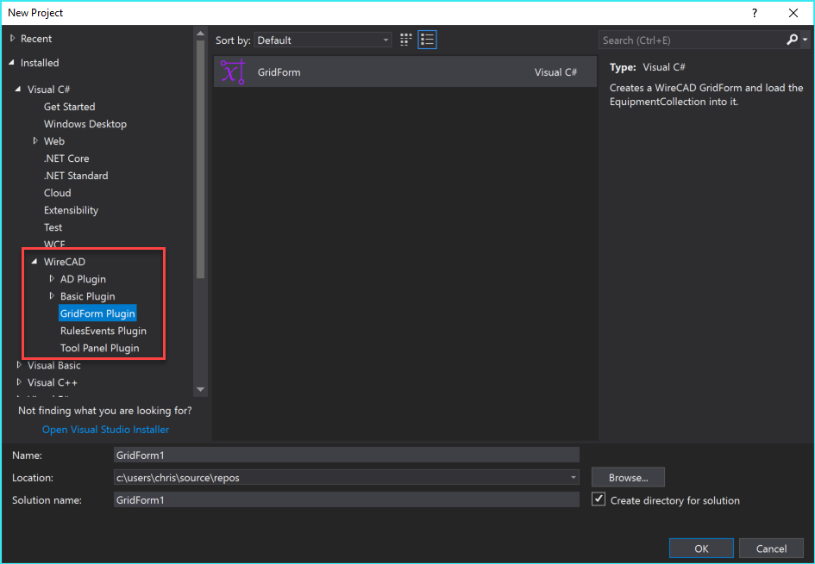Select Test category
This screenshot has height=564, width=815.
[53, 227]
